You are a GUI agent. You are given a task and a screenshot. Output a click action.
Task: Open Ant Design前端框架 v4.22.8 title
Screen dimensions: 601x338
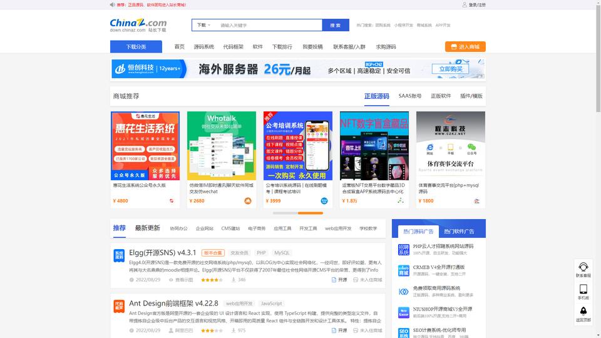click(x=173, y=304)
